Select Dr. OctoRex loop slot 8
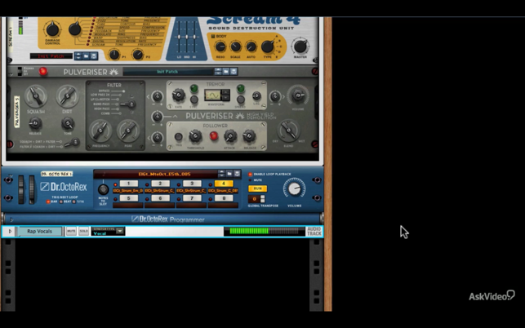This screenshot has height=328, width=525. [224, 198]
